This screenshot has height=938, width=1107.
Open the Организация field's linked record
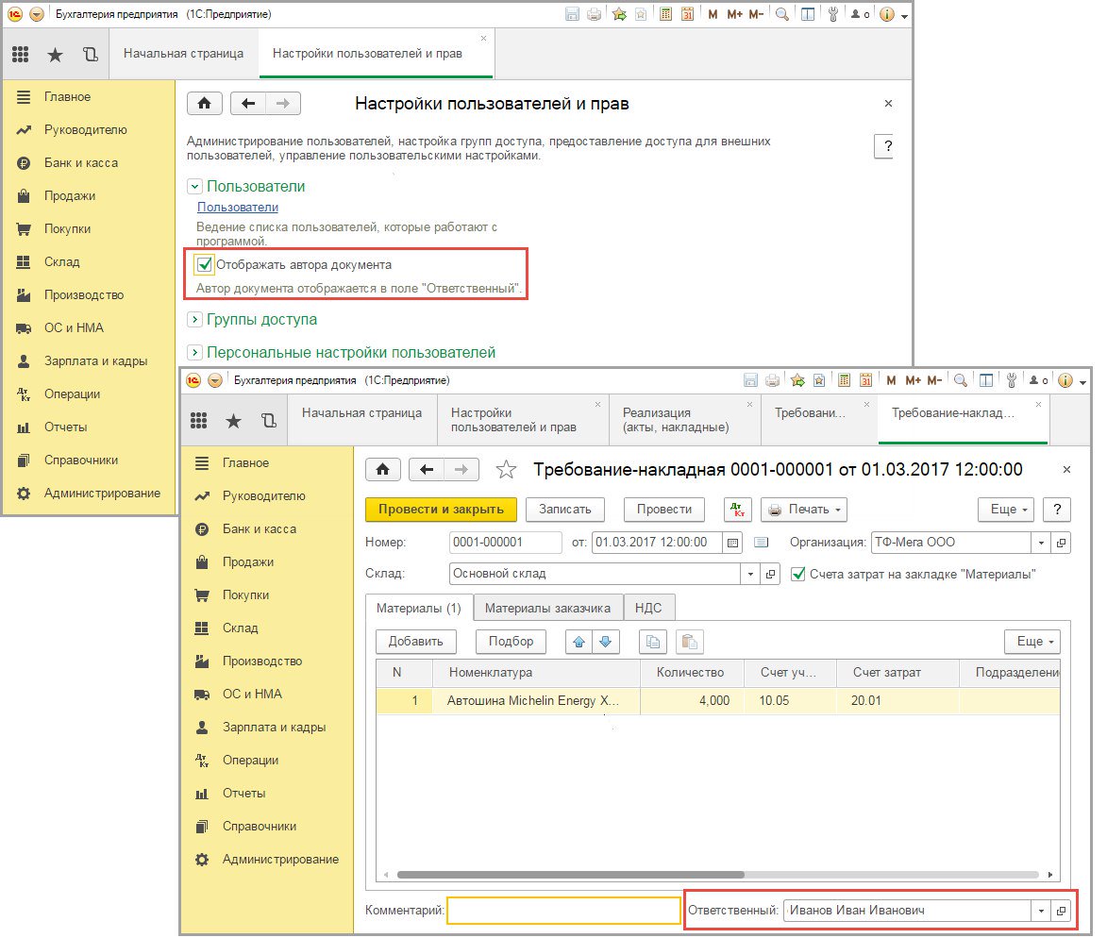1061,542
